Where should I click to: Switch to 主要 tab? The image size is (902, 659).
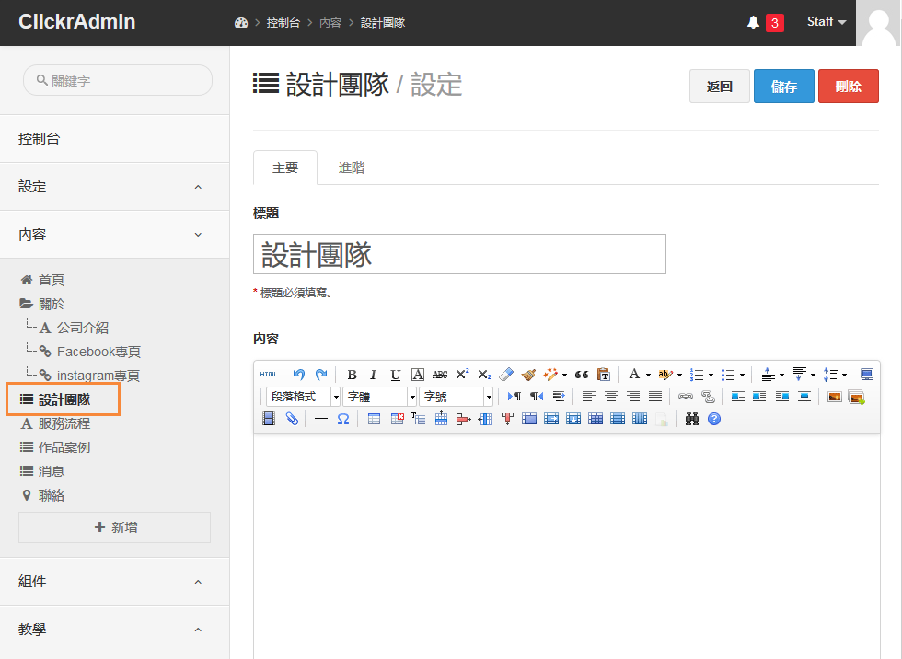click(285, 168)
